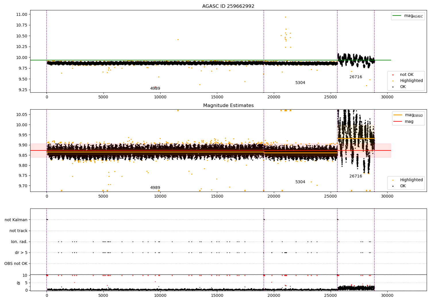Image resolution: width=431 pixels, height=302 pixels.
Task: Click the 'OBS not OK' axis label
Action: click(16, 264)
